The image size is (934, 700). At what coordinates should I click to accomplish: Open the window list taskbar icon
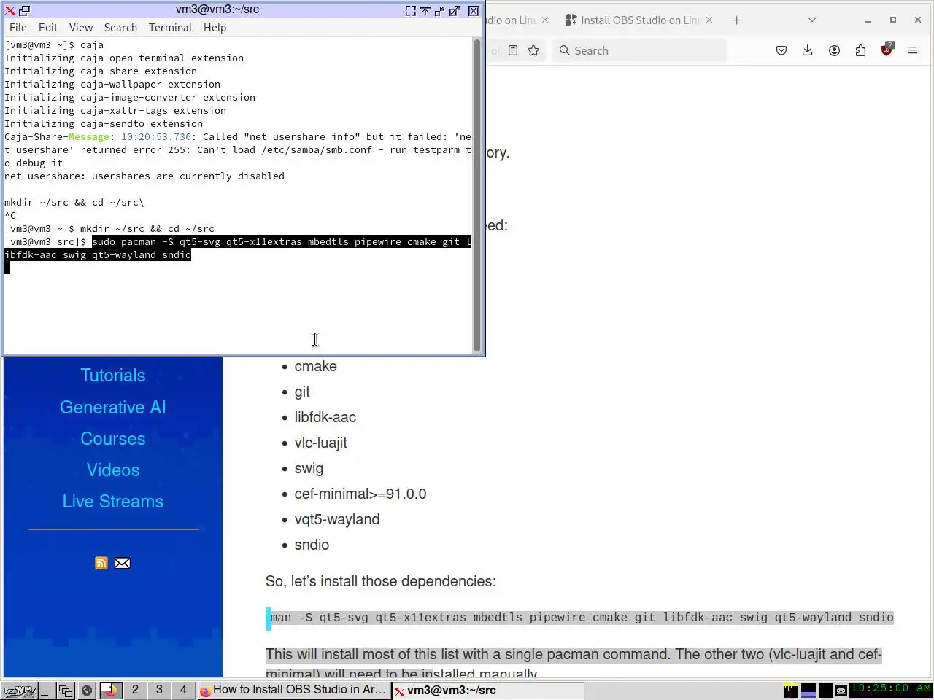click(66, 690)
